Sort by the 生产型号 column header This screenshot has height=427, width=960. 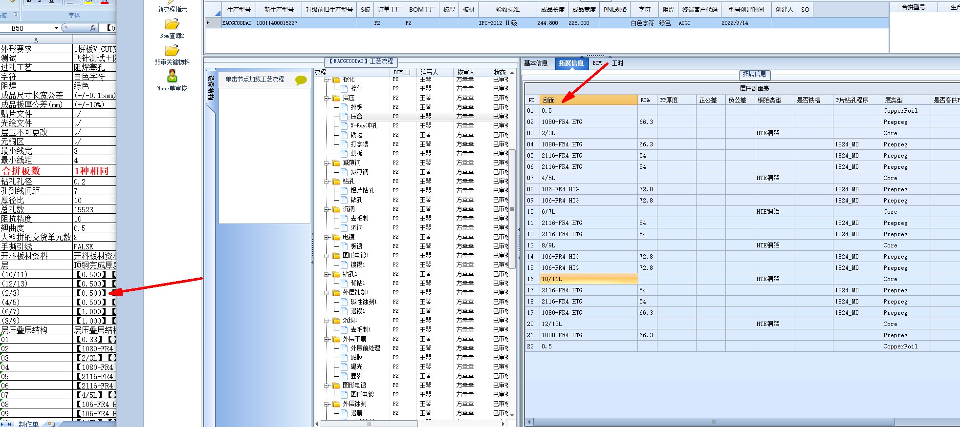click(239, 9)
